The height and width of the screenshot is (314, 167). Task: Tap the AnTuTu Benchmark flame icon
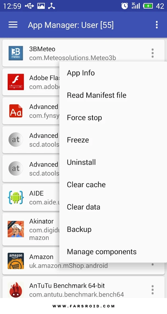click(16, 290)
